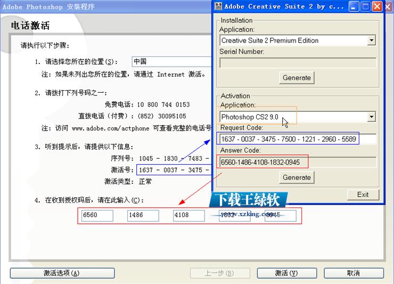This screenshot has height=284, width=394.
Task: Click authorization code box containing 4108
Action: [188, 216]
